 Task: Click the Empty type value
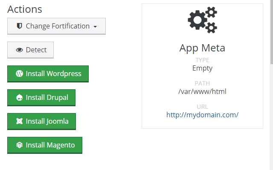tap(202, 68)
